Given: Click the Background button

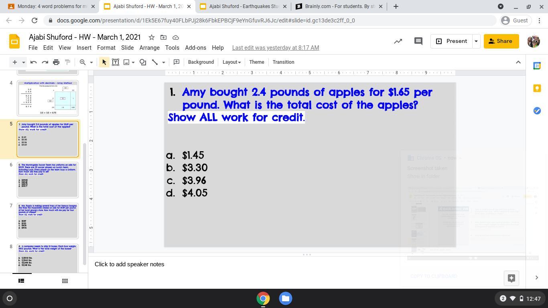Looking at the screenshot, I should click(x=201, y=62).
